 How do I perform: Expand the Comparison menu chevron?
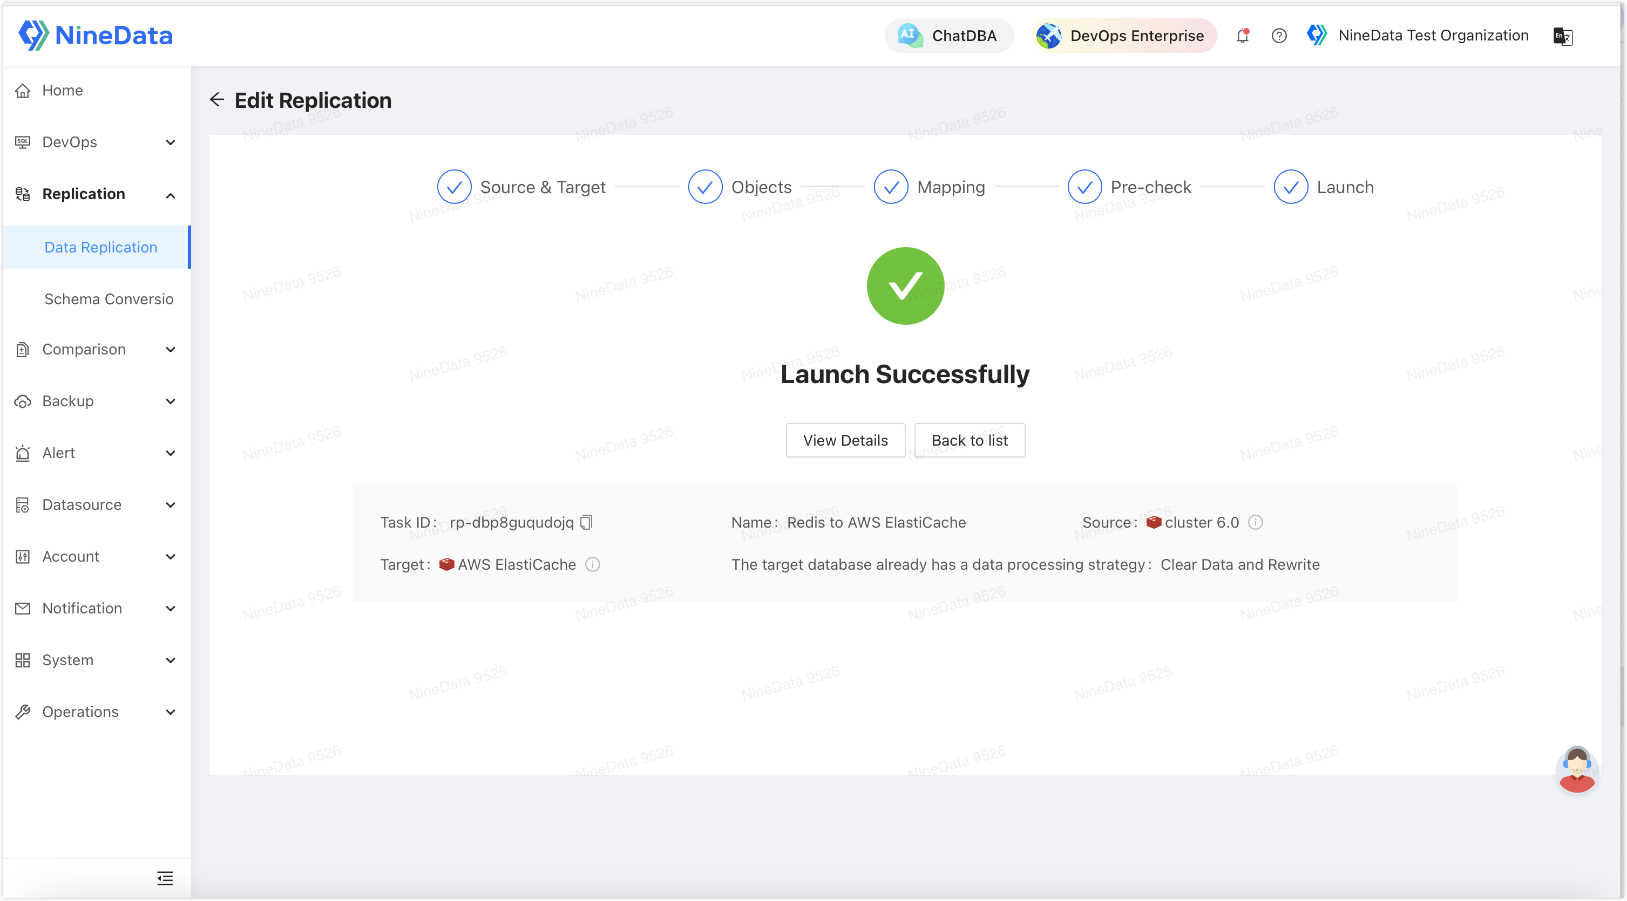171,350
